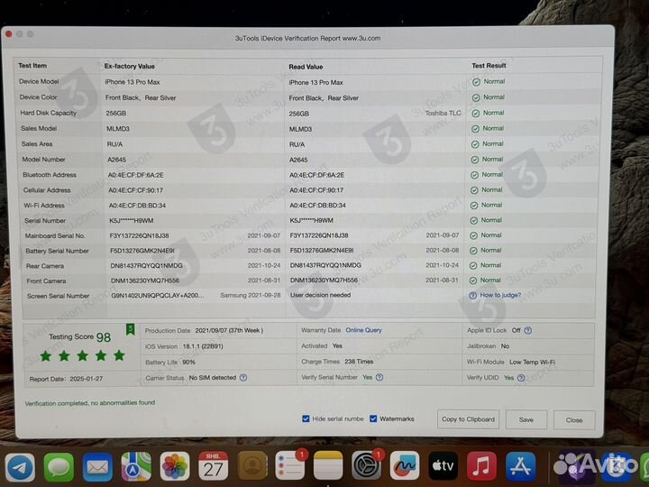Click the Testing Score 98 value
The width and height of the screenshot is (649, 487).
pyautogui.click(x=104, y=337)
